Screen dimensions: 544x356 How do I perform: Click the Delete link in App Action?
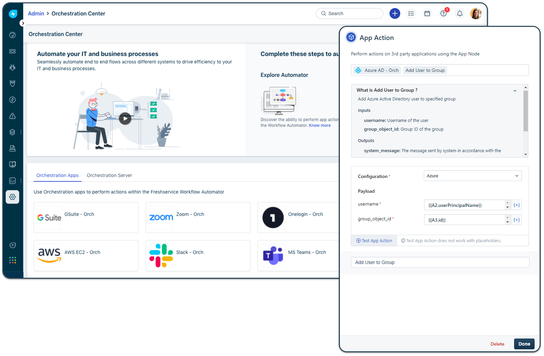click(x=497, y=344)
